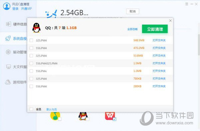Click the 53.8MB size value
Screen dimensions: 200x131
tap(138, 56)
